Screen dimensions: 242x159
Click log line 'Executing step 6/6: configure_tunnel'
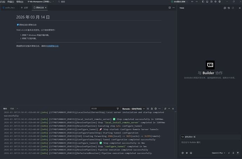[x=73, y=126]
